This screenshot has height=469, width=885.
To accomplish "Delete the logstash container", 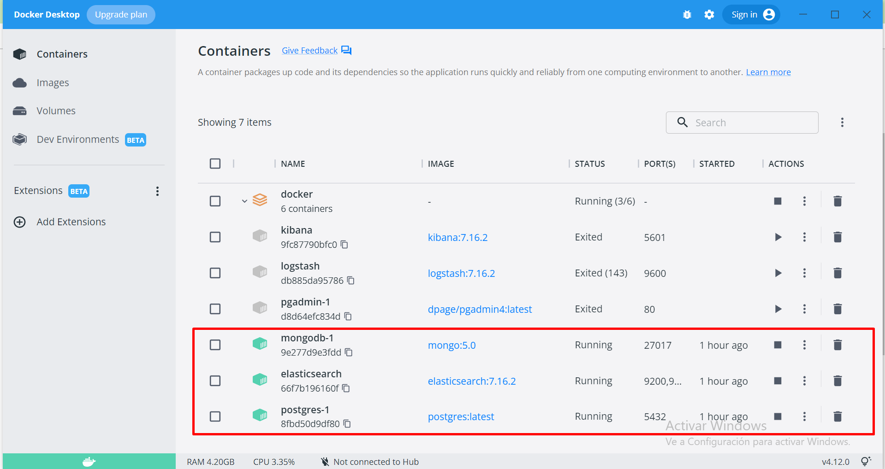I will point(837,273).
